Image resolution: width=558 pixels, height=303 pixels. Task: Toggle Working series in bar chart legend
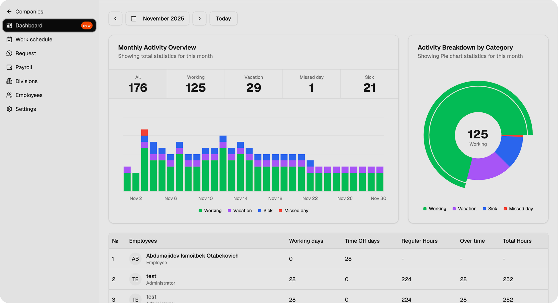210,211
